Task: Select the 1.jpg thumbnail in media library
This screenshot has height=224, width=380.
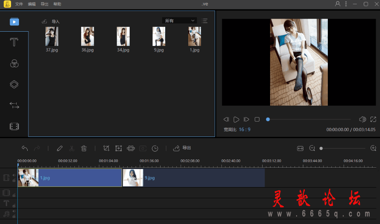Action: pos(195,36)
